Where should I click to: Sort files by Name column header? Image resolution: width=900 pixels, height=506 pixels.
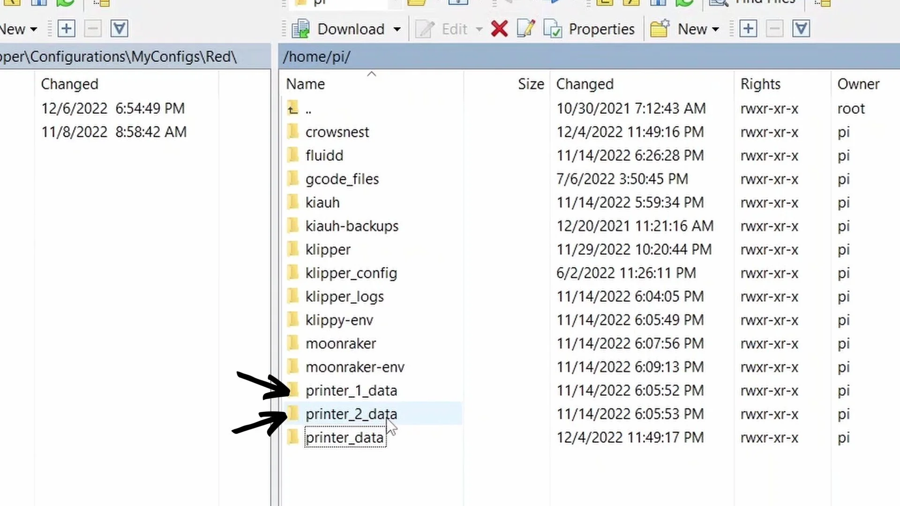point(306,84)
